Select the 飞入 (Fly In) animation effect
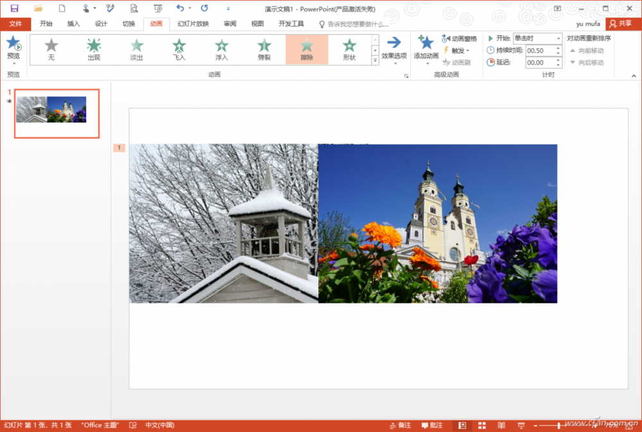Image resolution: width=642 pixels, height=432 pixels. [x=178, y=49]
